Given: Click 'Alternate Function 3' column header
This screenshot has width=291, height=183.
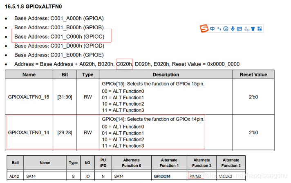Looking at the screenshot, I should 231,163.
